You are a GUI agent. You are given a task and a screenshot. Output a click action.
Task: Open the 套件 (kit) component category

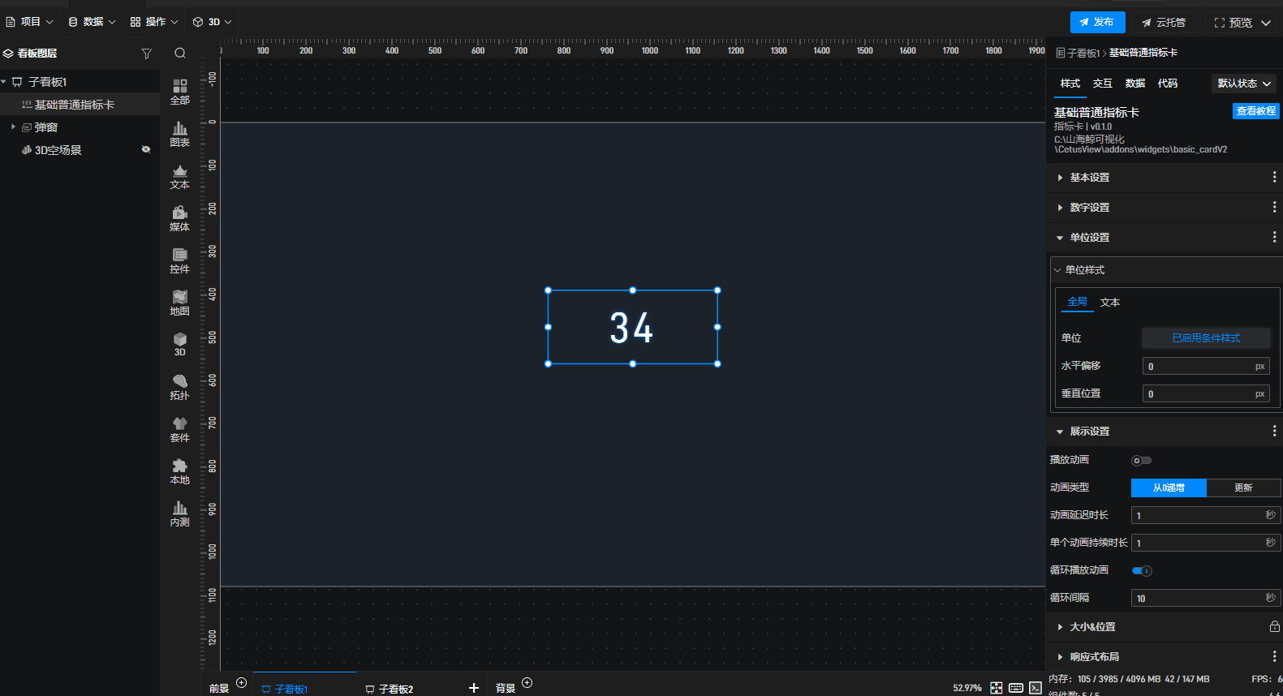[179, 429]
